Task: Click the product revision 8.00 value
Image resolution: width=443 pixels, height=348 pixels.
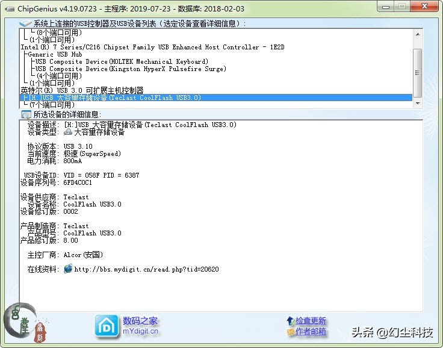Action: pyautogui.click(x=70, y=240)
